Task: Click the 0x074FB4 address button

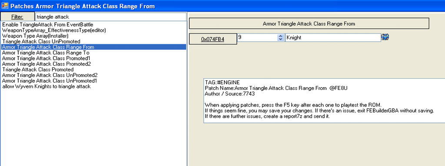Action: pyautogui.click(x=213, y=39)
